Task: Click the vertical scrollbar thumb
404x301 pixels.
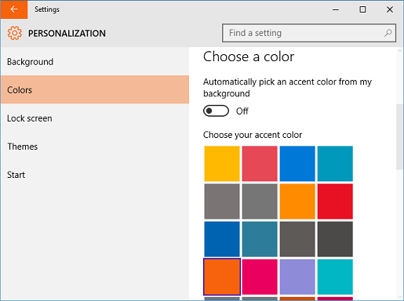Action: [x=399, y=137]
